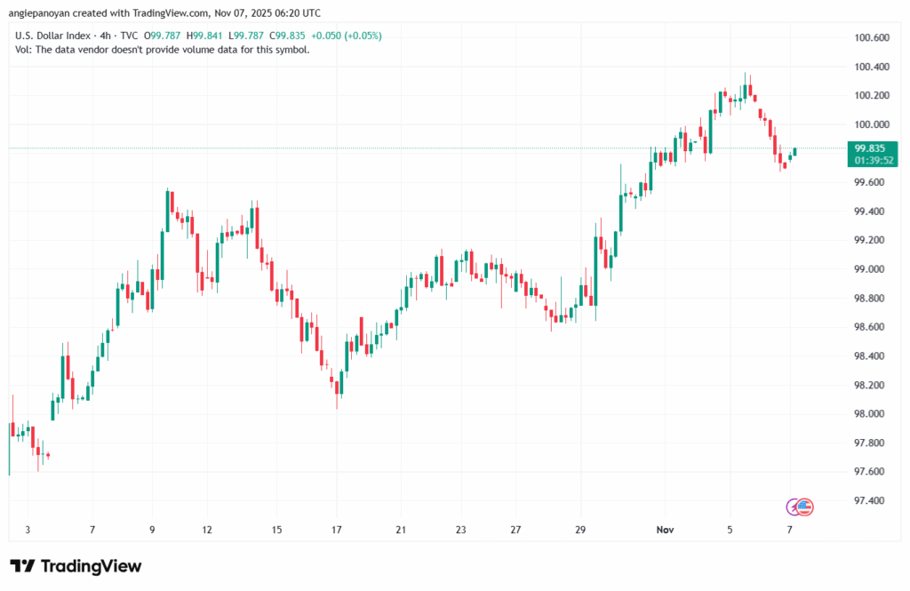This screenshot has height=591, width=910.
Task: Click the 97.400 label on the price scale
Action: point(869,499)
